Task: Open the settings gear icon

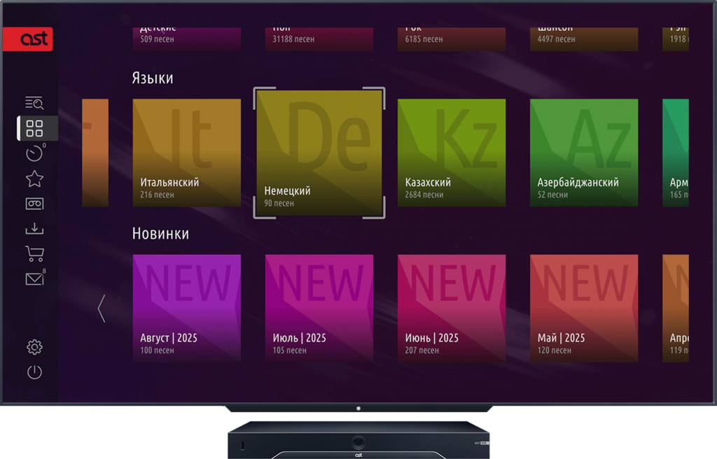Action: coord(34,347)
